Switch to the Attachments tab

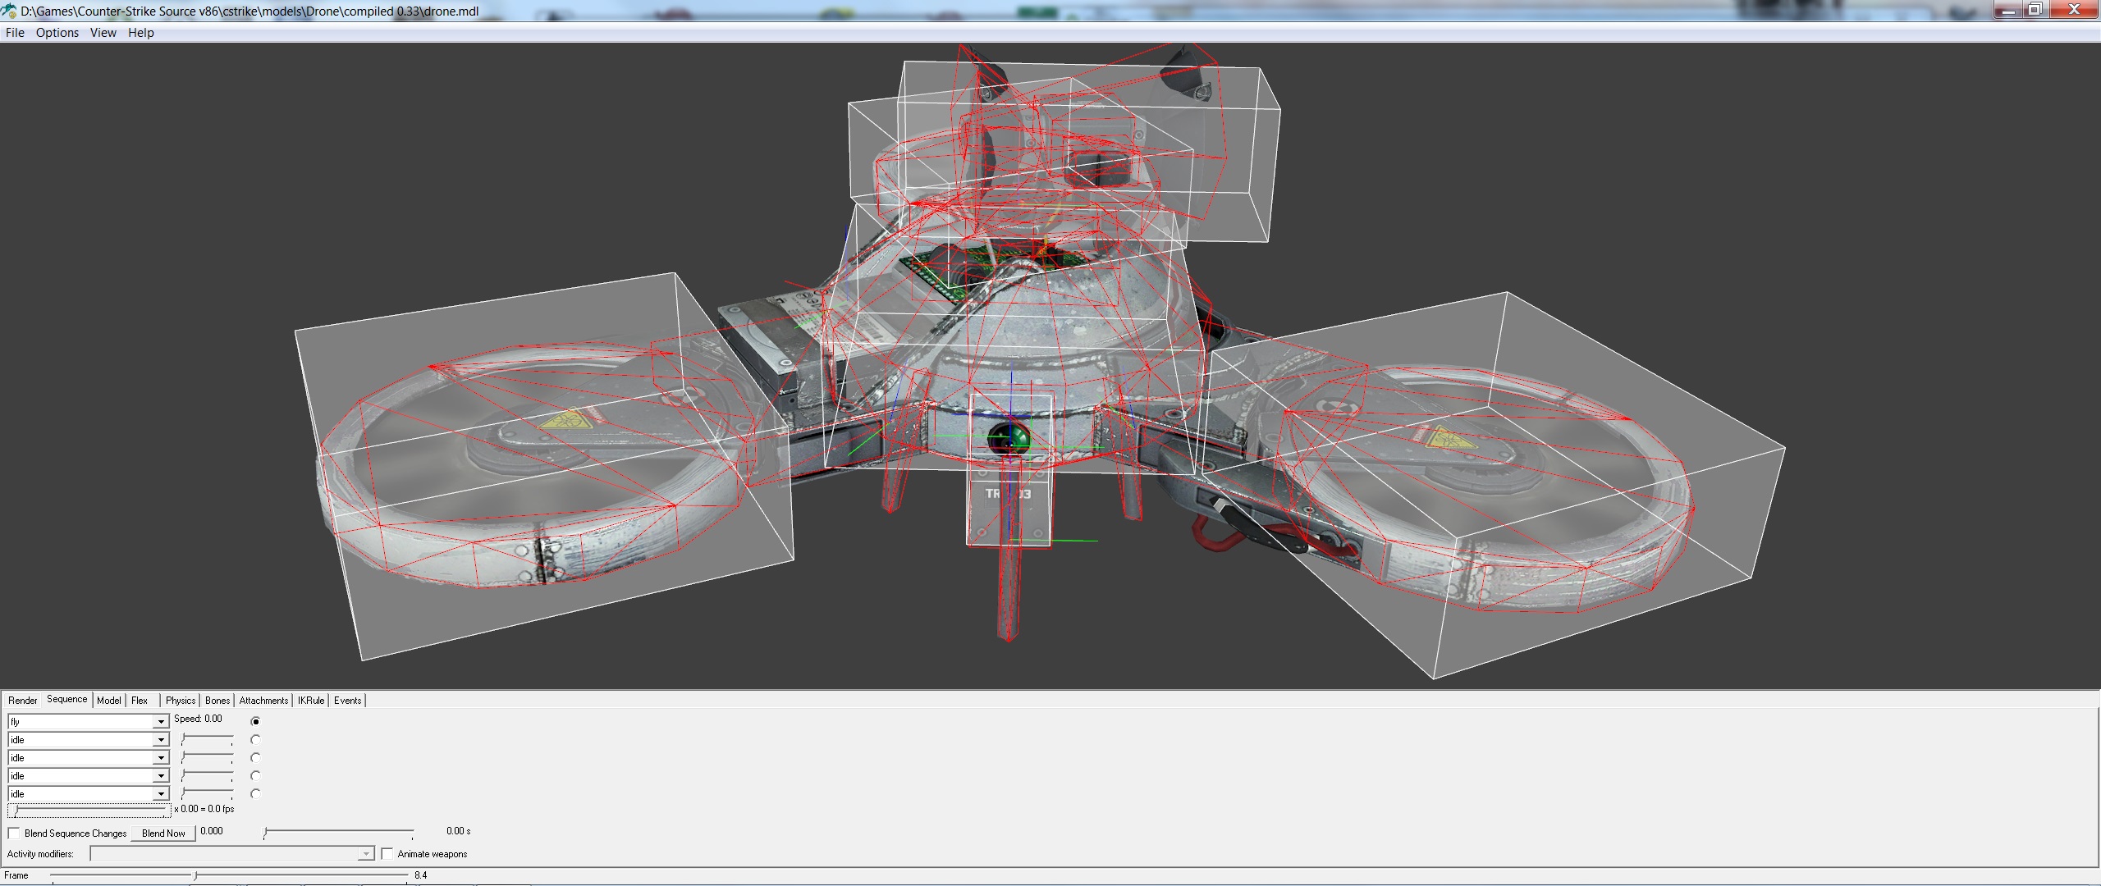click(x=264, y=701)
